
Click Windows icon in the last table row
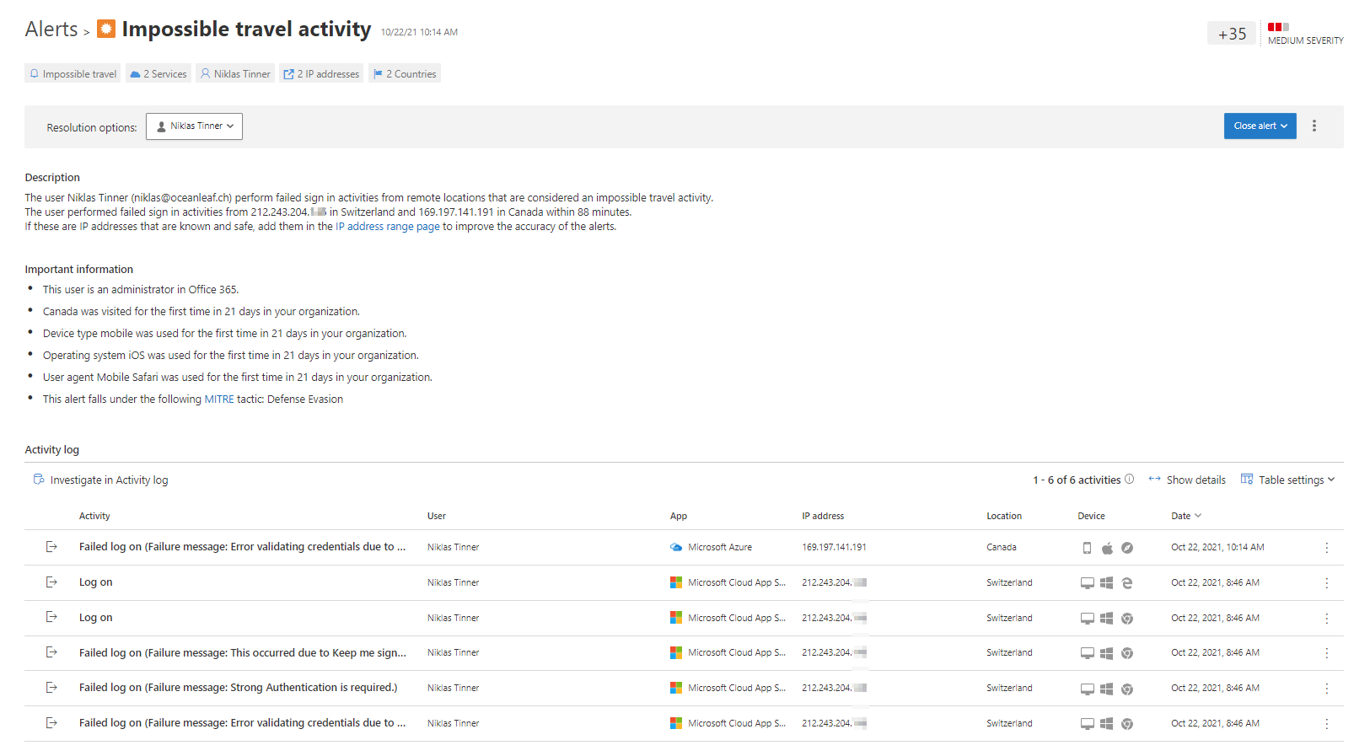[1107, 724]
